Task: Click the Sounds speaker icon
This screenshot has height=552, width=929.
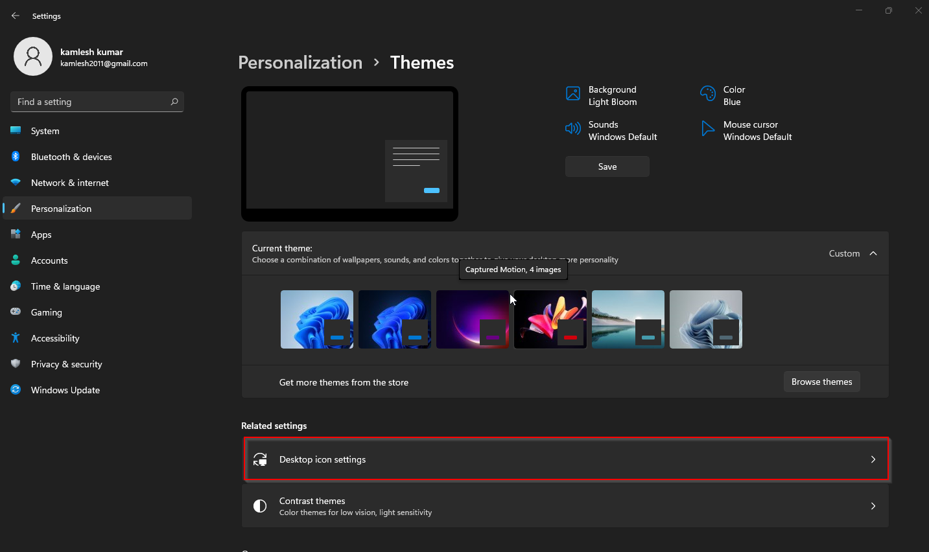Action: click(x=573, y=128)
